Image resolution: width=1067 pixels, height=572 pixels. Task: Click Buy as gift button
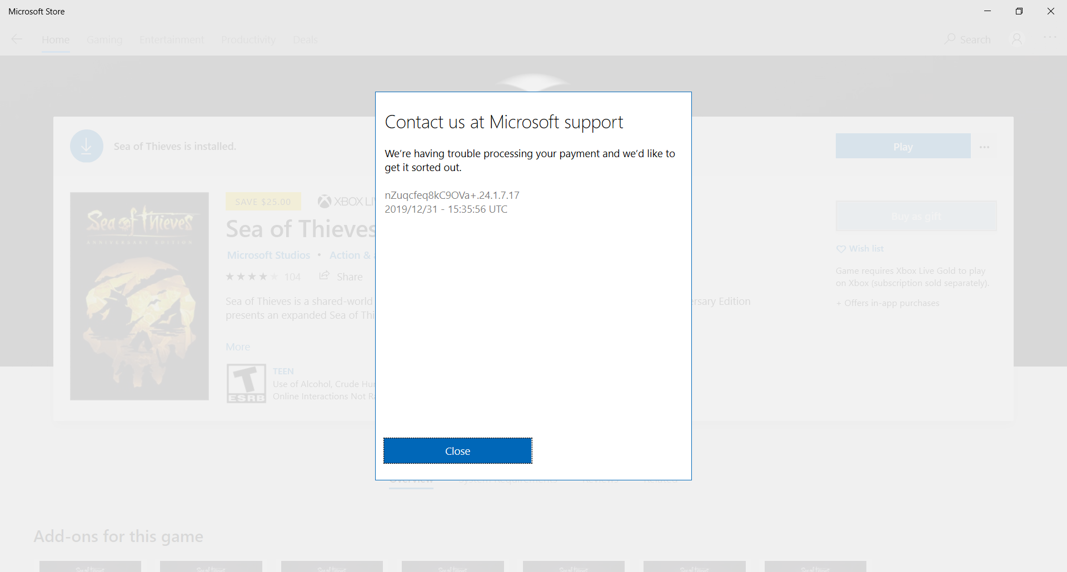point(916,216)
